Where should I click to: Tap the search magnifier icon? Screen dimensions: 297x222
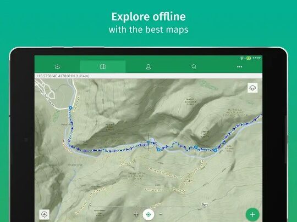coord(194,67)
